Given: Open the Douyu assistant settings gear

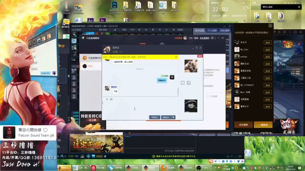Looking at the screenshot, I should pyautogui.click(x=212, y=38).
